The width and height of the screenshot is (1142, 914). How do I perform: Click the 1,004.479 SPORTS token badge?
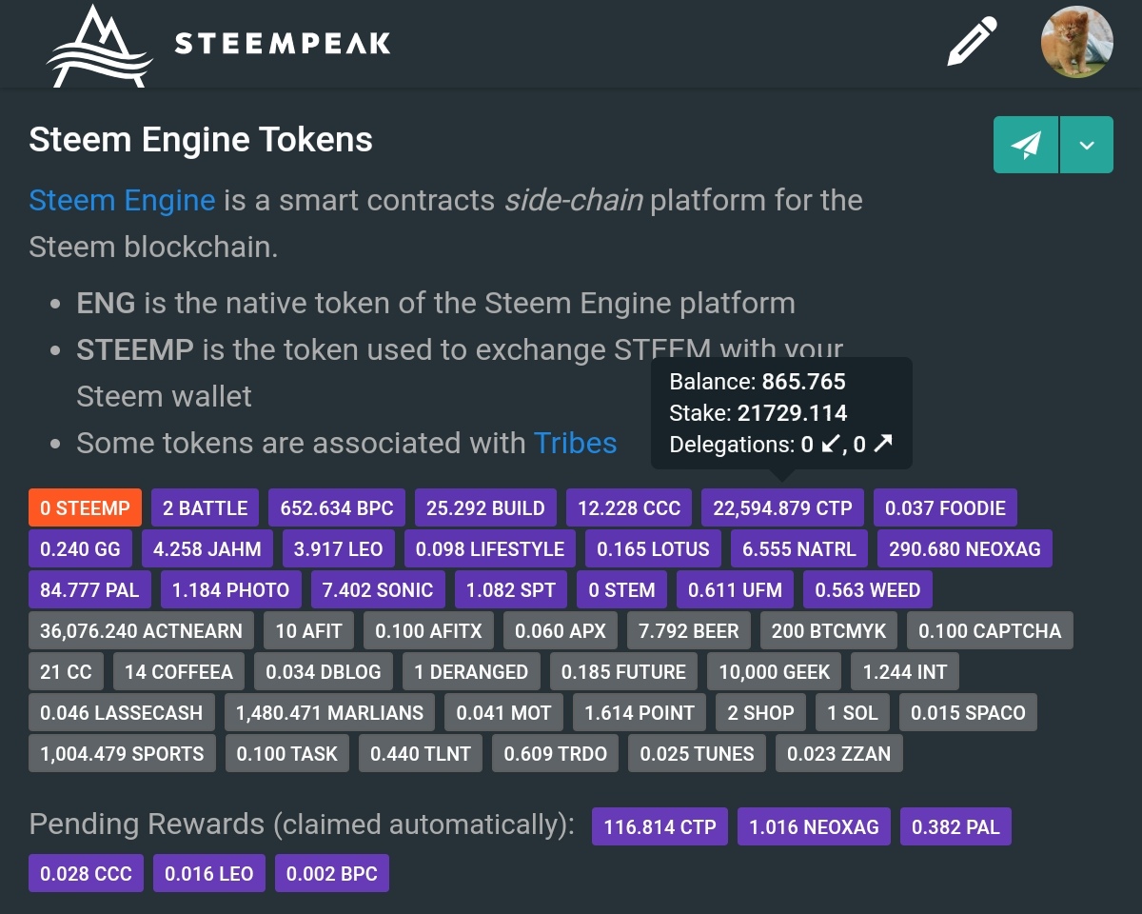tap(122, 753)
